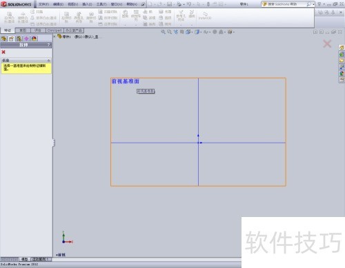Image resolution: width=345 pixels, height=268 pixels.
Task: Open the display style dropdown cube
Action: tap(197, 32)
